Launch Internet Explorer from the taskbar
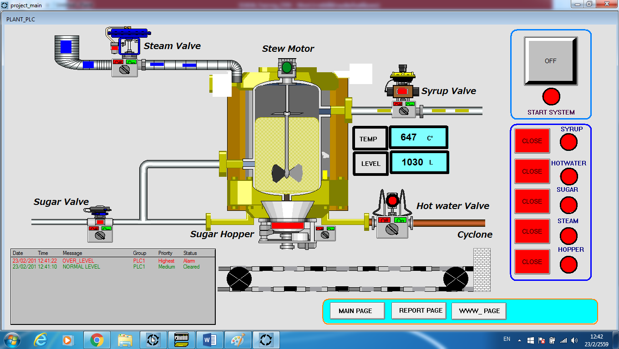This screenshot has width=619, height=349. 41,340
